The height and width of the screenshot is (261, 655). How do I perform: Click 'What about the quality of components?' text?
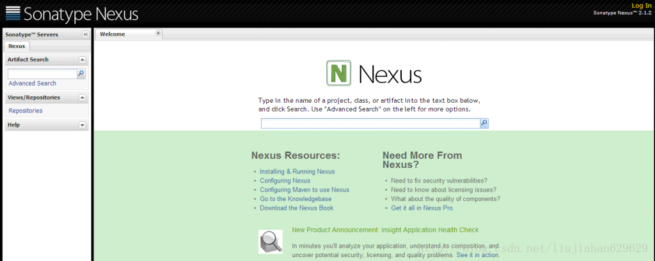[x=445, y=199]
